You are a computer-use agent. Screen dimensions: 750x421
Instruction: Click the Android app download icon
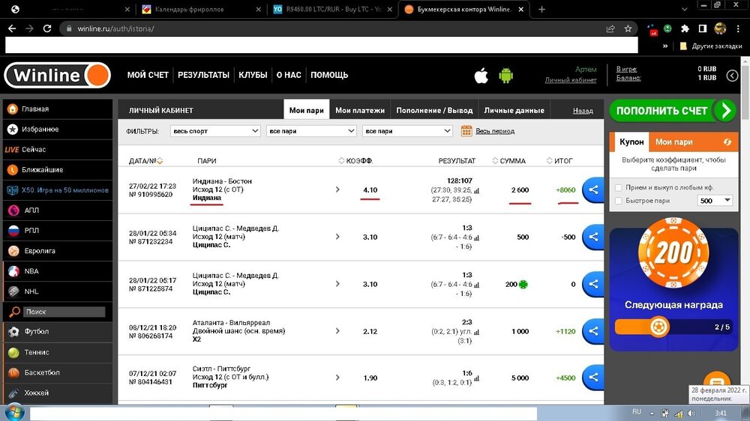click(506, 76)
